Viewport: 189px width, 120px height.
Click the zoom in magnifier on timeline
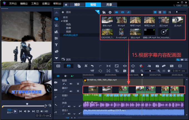point(159,71)
